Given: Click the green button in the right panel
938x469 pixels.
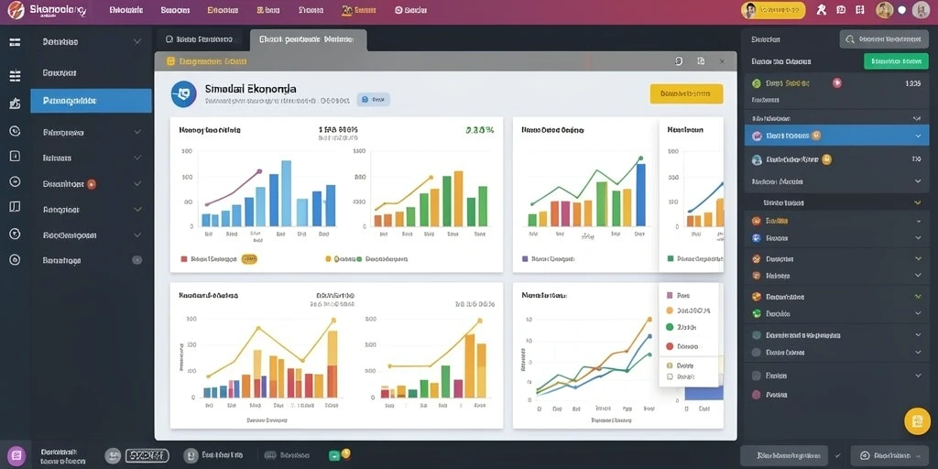Looking at the screenshot, I should (x=896, y=61).
